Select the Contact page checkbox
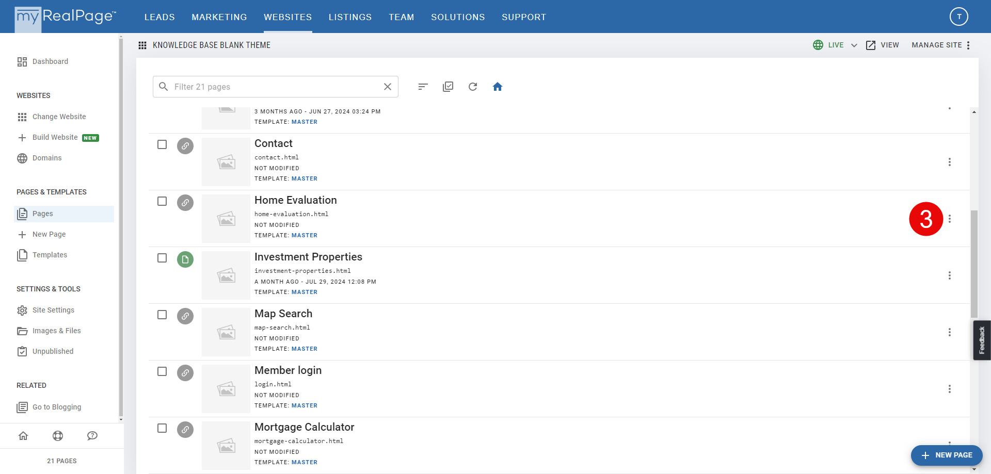991x474 pixels. point(162,144)
